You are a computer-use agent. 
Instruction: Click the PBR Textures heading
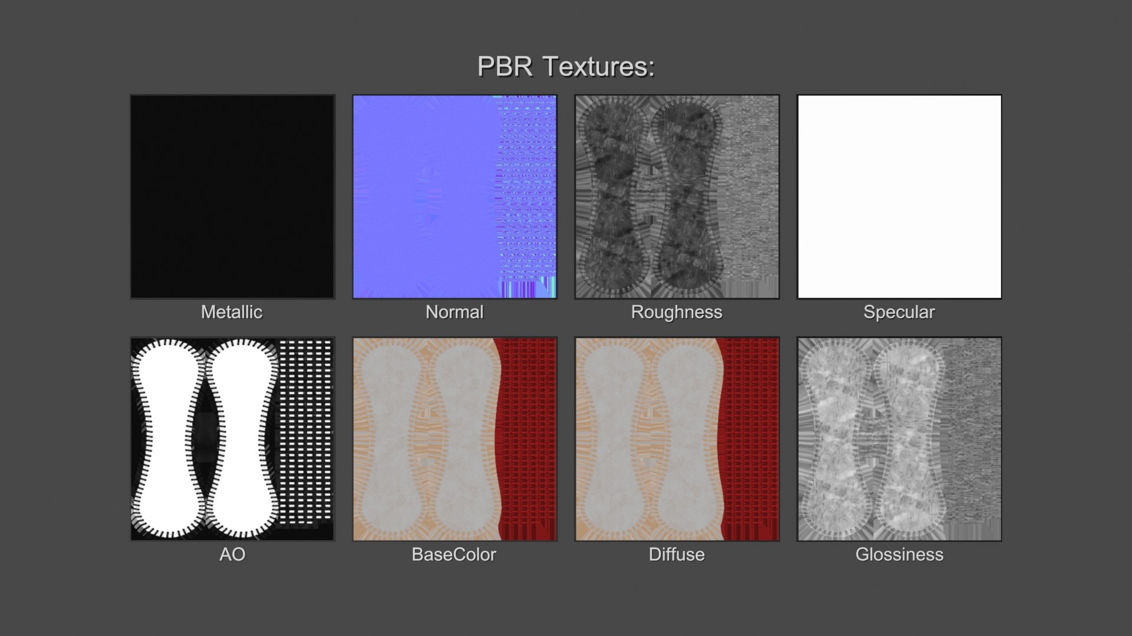[x=566, y=66]
